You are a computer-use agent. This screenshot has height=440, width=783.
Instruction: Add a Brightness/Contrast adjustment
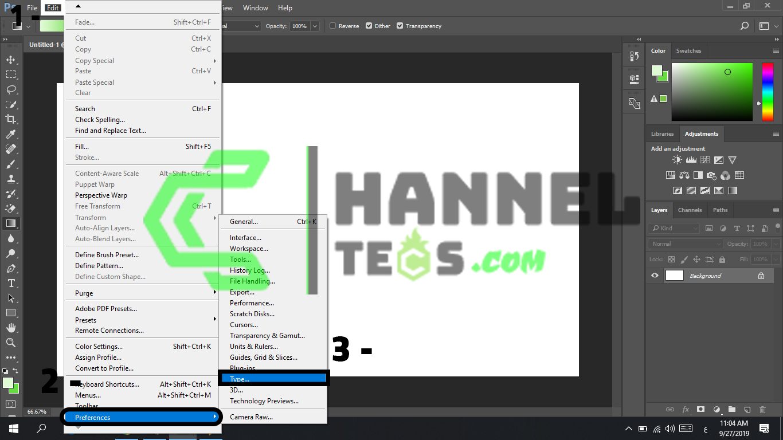[678, 160]
